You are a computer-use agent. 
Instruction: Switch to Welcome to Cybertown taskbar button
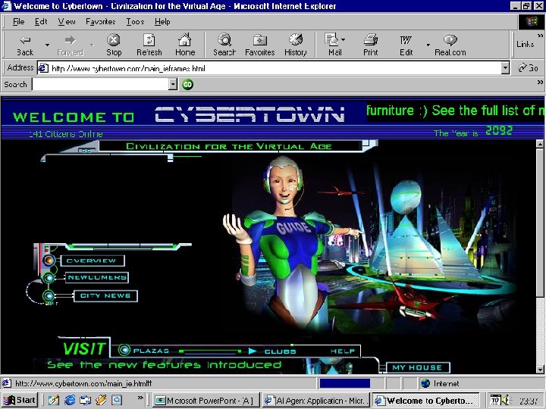coord(426,401)
